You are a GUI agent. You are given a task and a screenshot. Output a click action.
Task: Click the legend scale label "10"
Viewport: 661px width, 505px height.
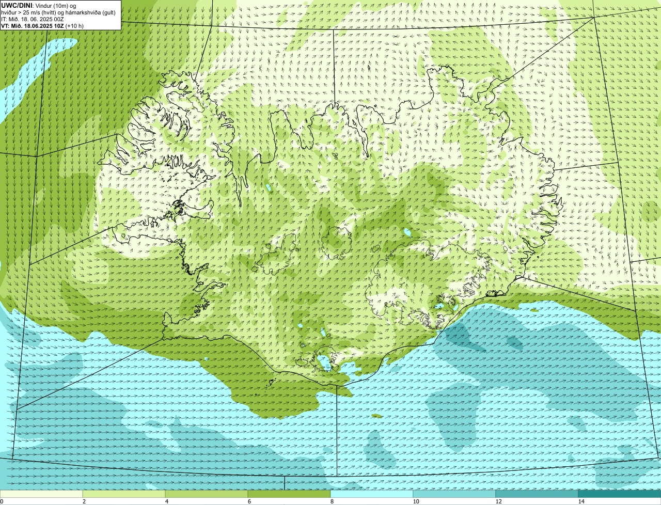416,501
